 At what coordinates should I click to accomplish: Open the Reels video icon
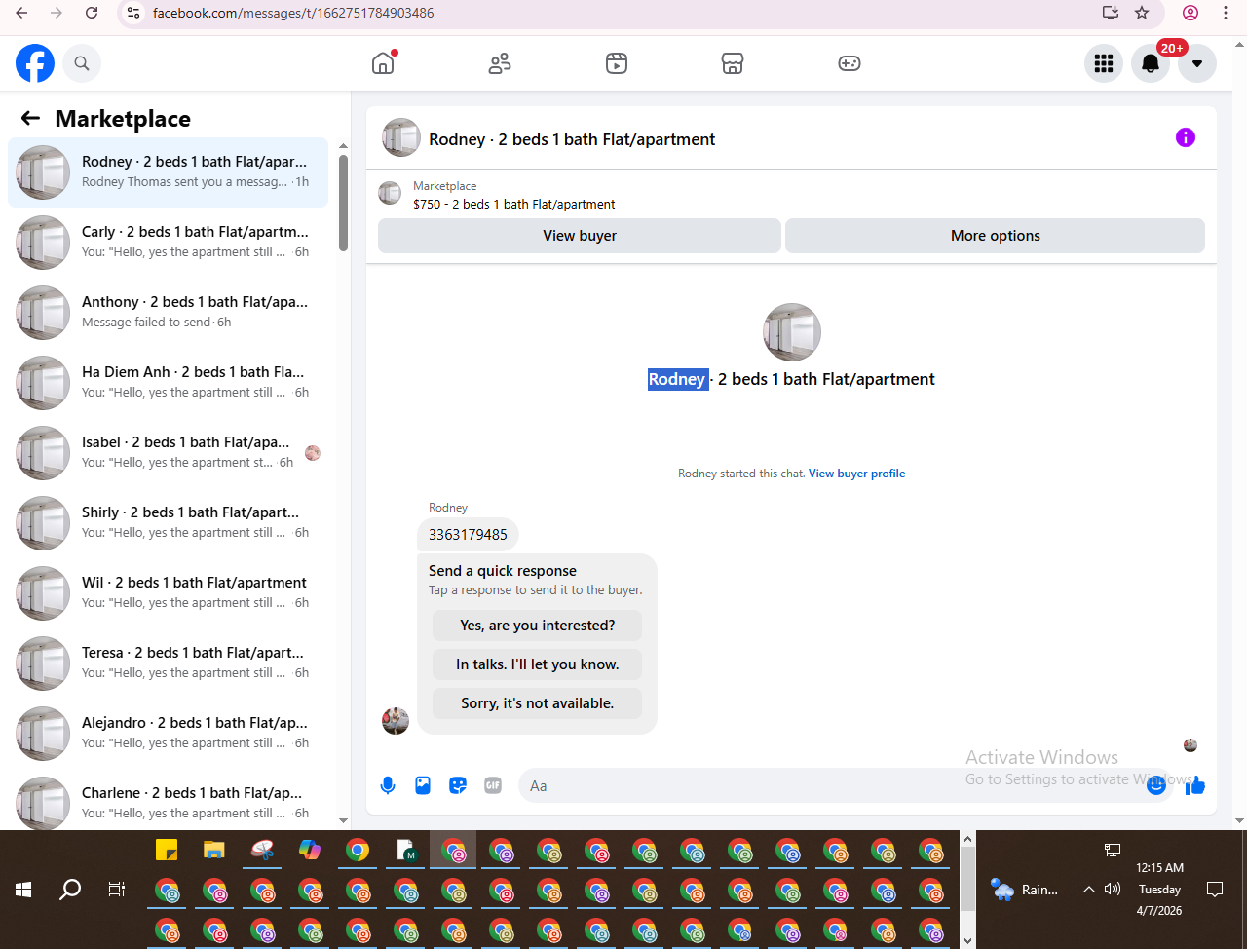coord(617,63)
